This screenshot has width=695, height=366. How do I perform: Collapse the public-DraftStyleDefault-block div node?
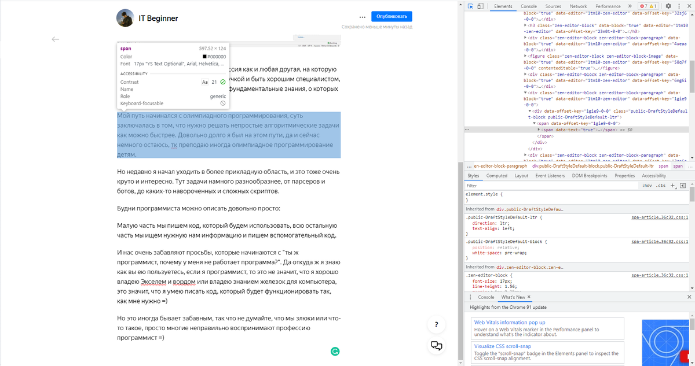[x=529, y=110]
